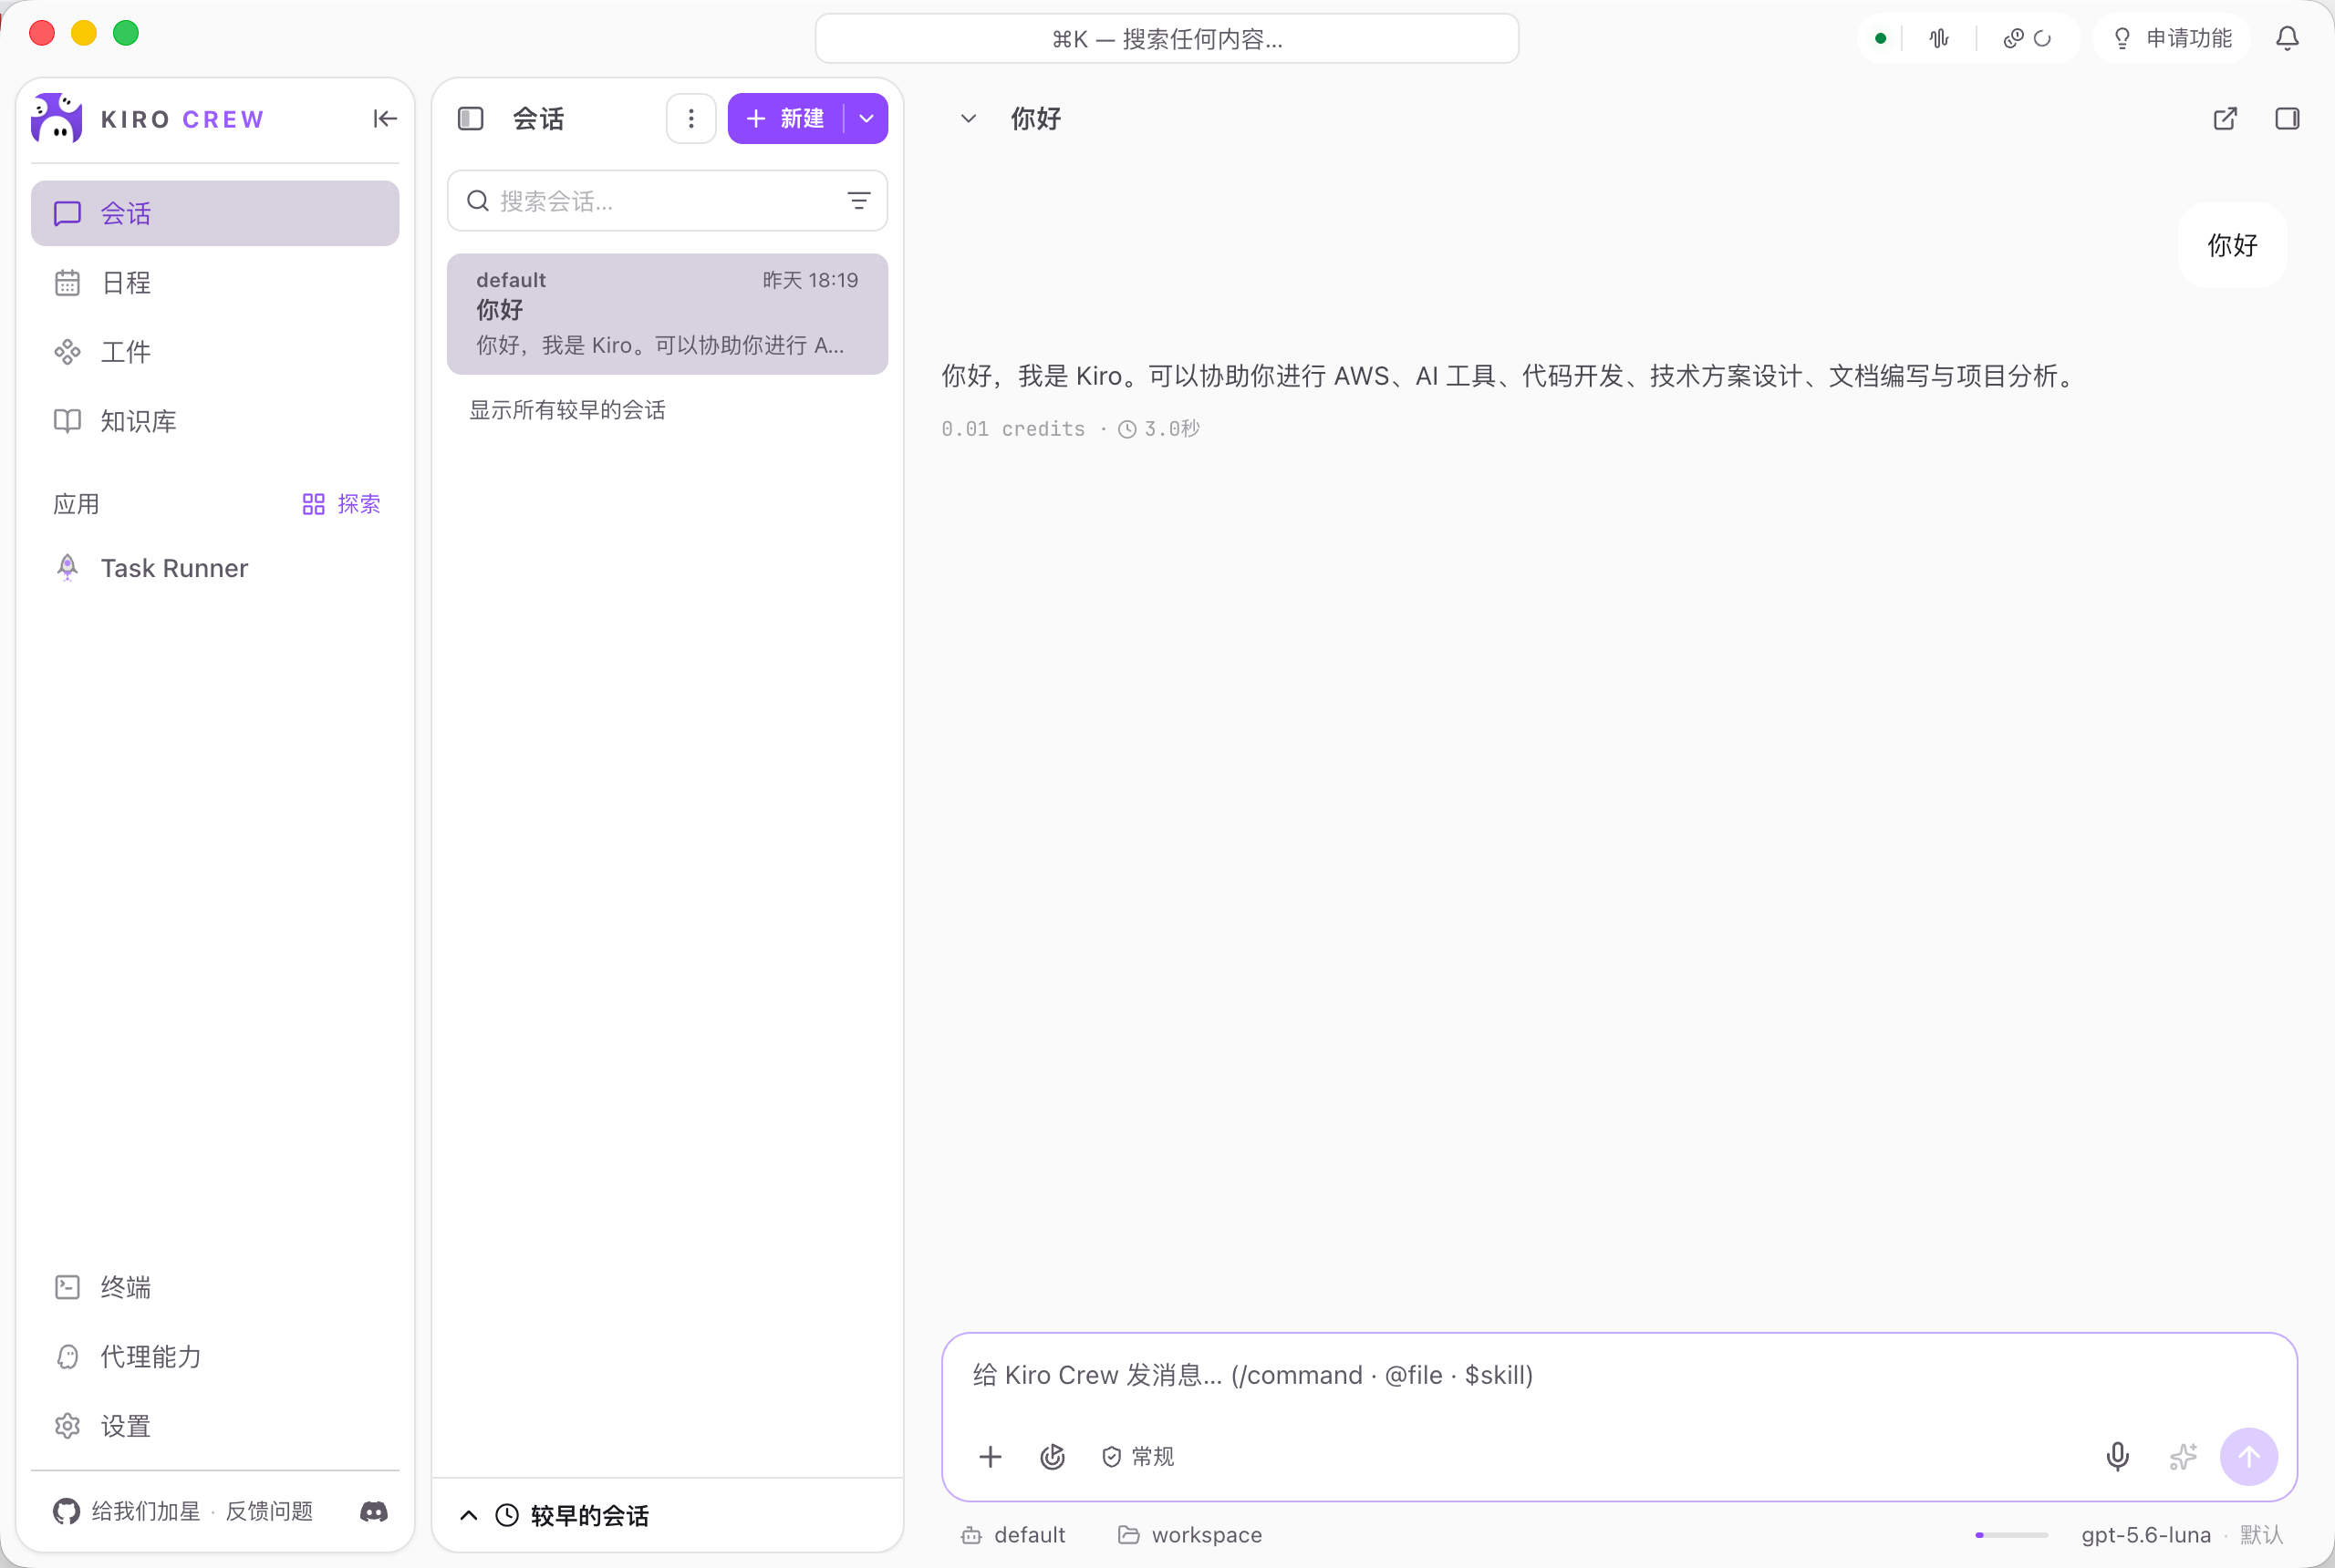2335x1568 pixels.
Task: Click 反馈问题 feedback link
Action: point(269,1511)
